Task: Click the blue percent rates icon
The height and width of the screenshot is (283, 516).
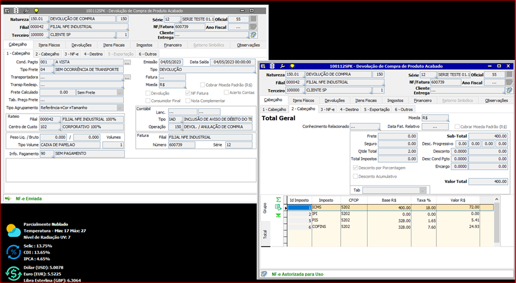Action: tap(13, 251)
